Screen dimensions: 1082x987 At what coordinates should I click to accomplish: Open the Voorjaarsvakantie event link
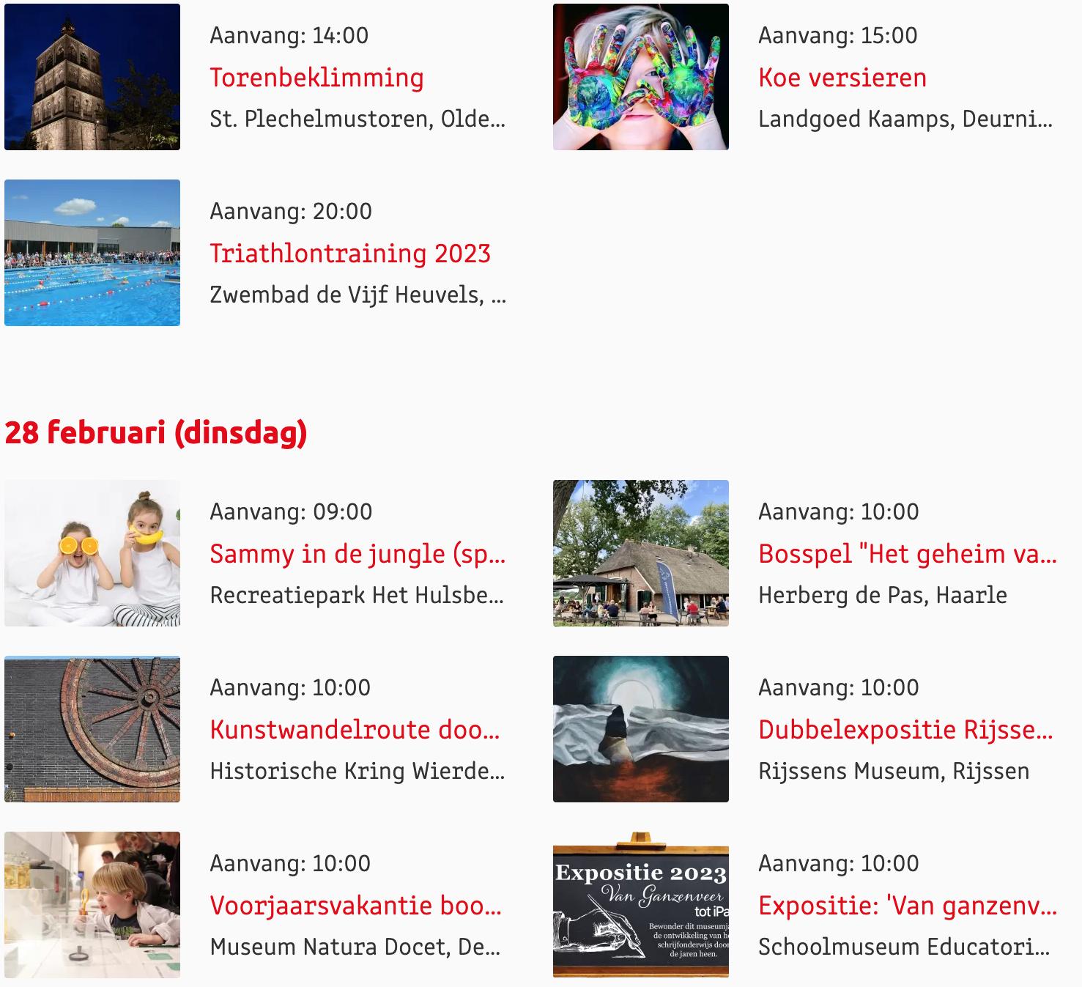(x=356, y=906)
